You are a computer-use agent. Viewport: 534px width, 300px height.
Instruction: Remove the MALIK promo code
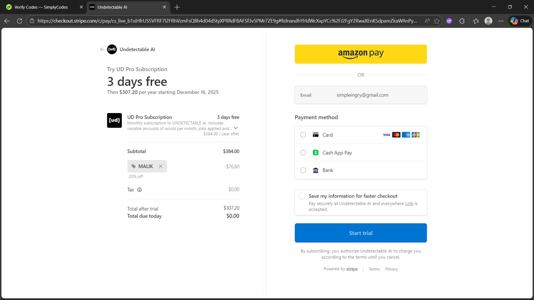point(161,166)
